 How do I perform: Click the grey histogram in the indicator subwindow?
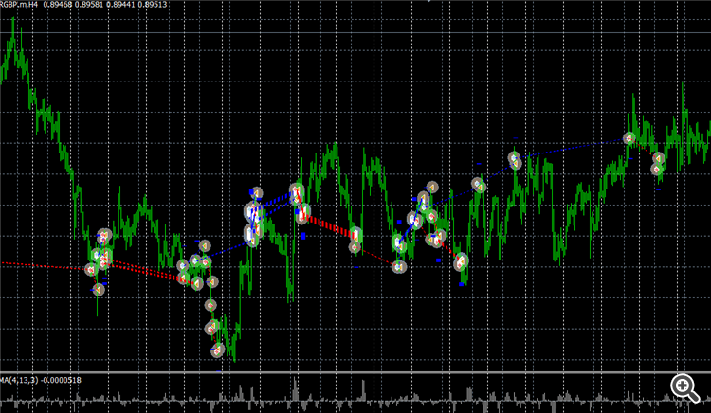(x=355, y=396)
